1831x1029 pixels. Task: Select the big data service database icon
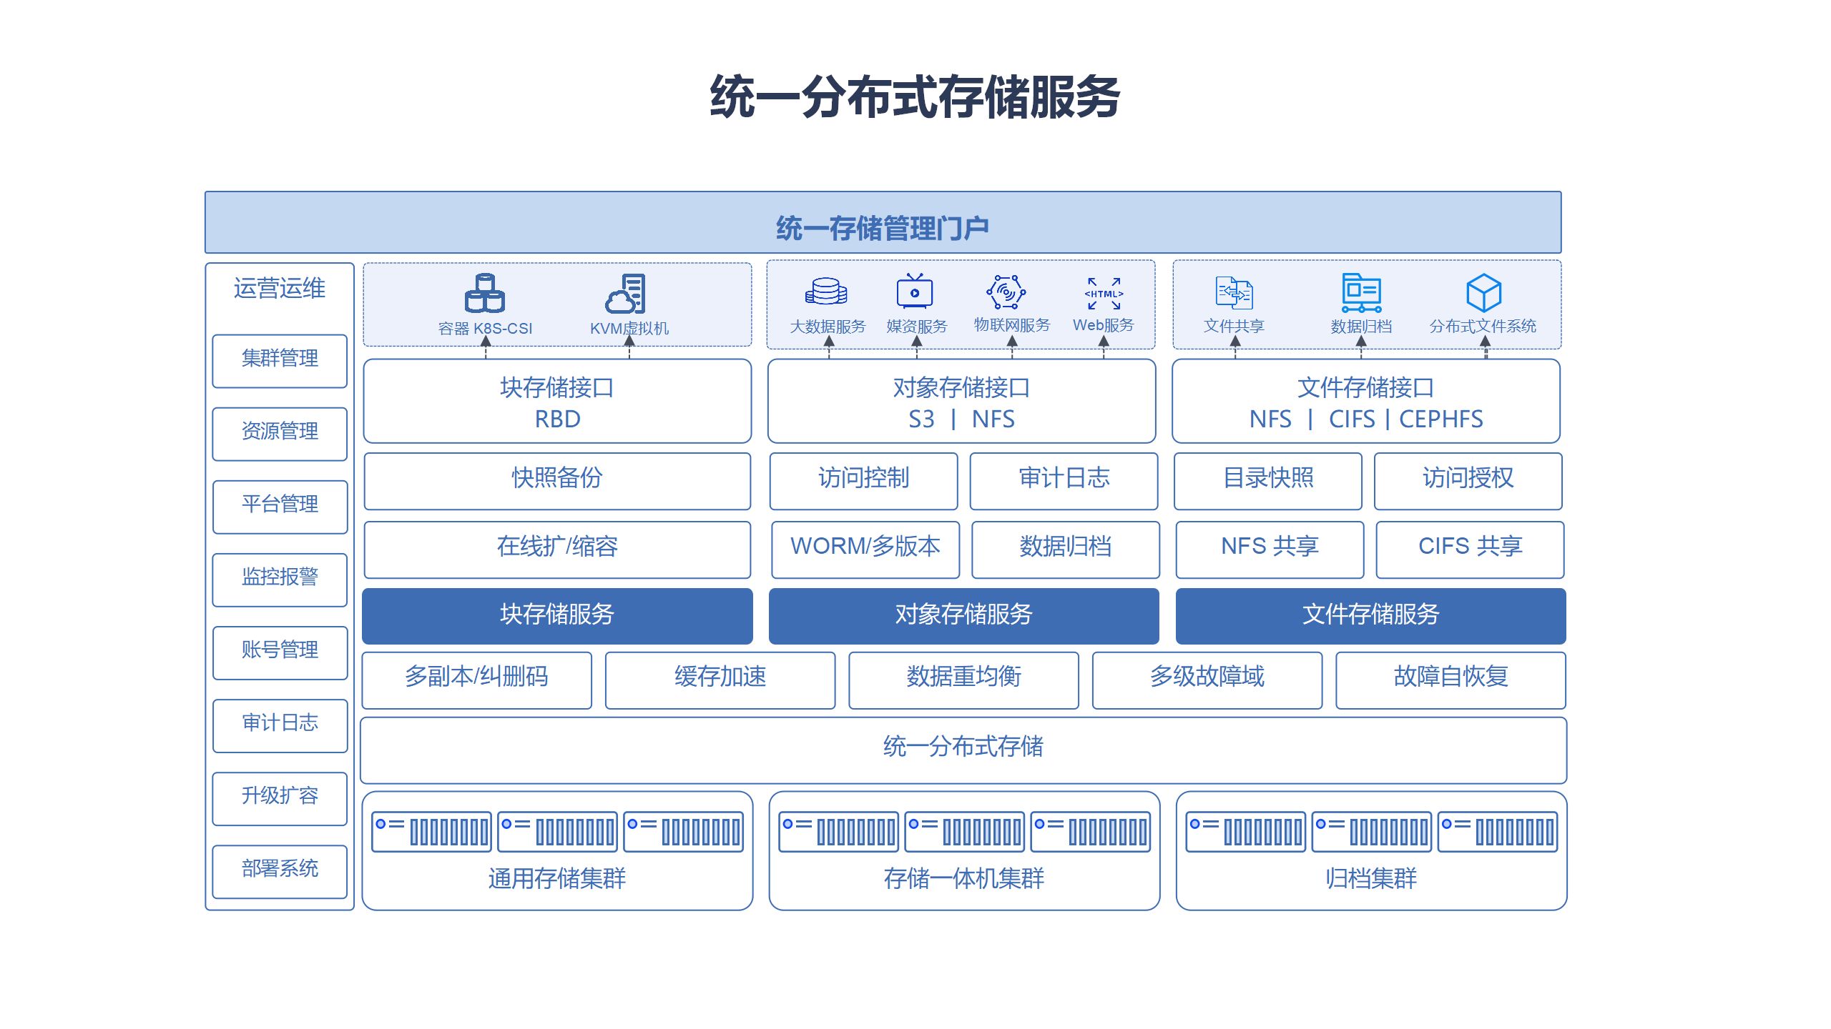826,292
